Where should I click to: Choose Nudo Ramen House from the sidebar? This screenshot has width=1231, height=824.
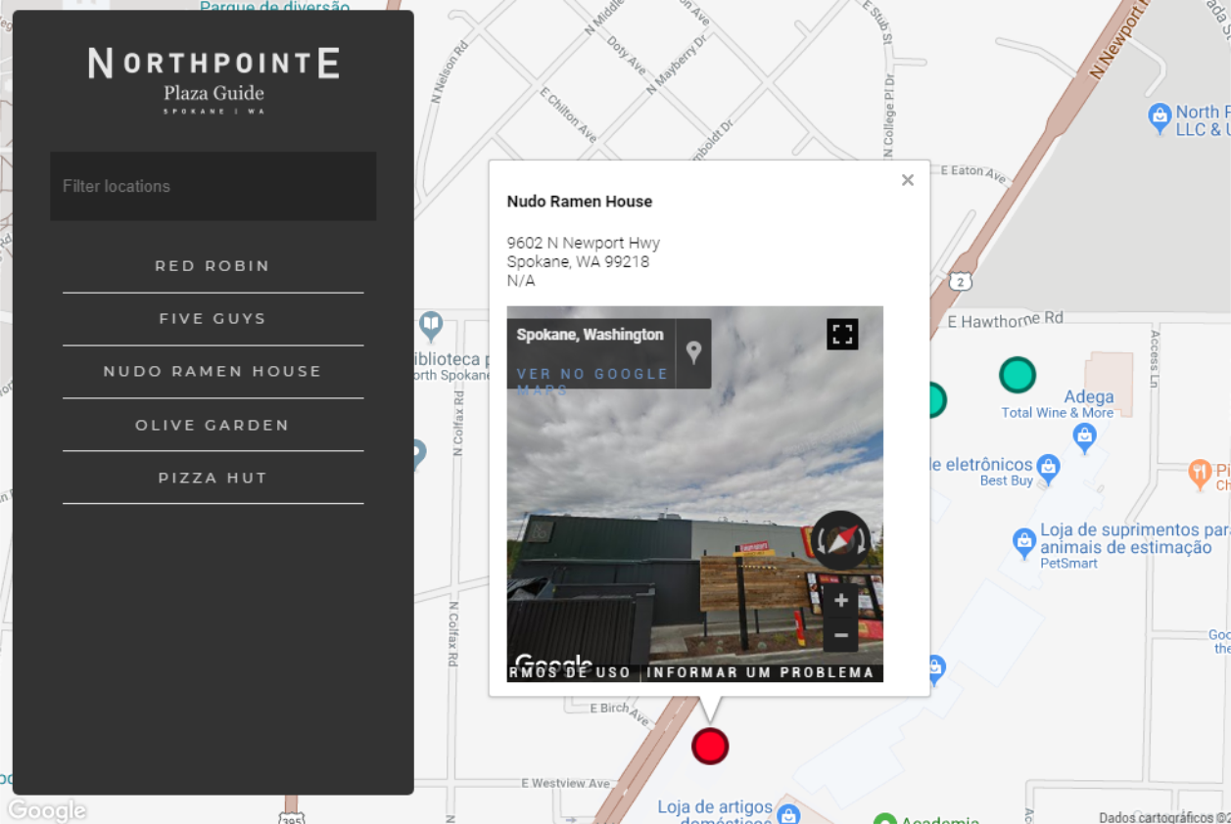[213, 372]
